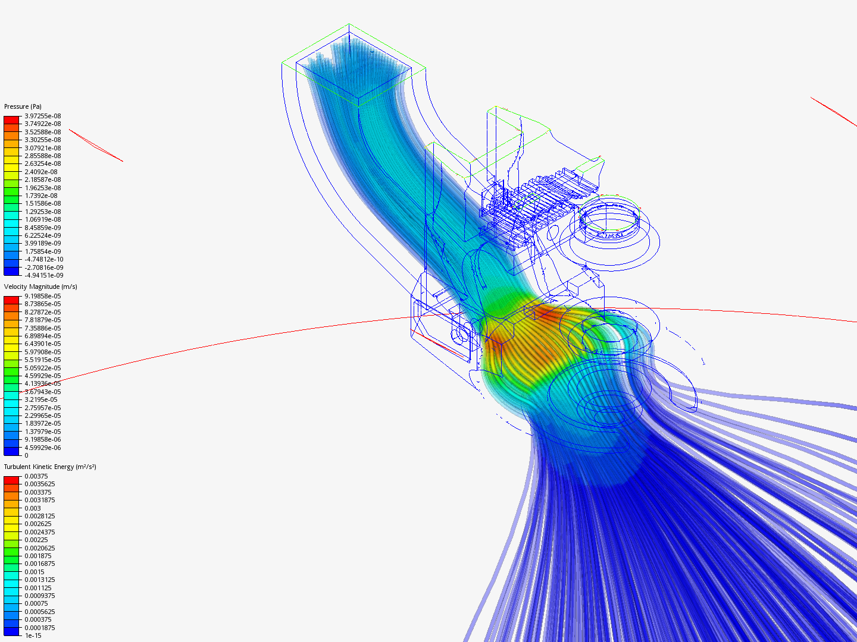
Task: Click the turbulent kinetic energy value 0.00225
Action: coord(36,540)
